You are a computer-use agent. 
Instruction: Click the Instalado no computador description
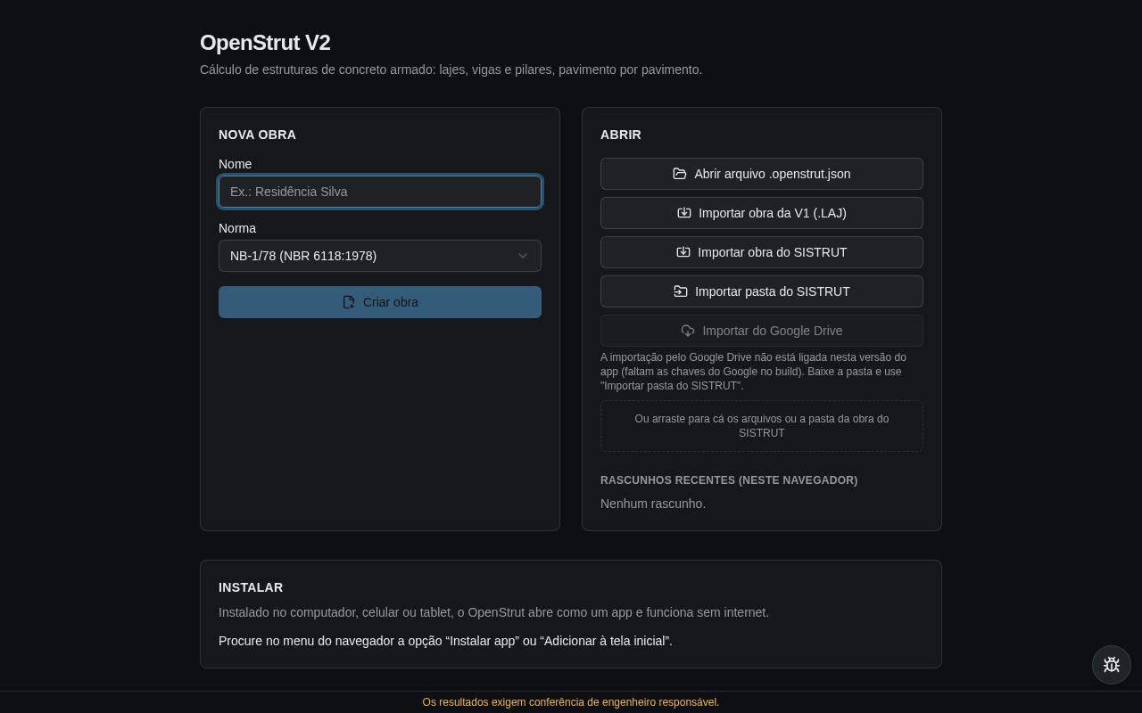(x=493, y=612)
